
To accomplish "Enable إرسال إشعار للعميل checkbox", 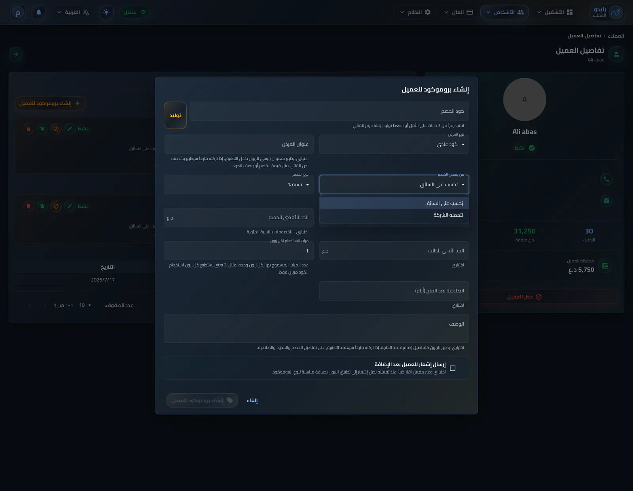I will point(453,368).
